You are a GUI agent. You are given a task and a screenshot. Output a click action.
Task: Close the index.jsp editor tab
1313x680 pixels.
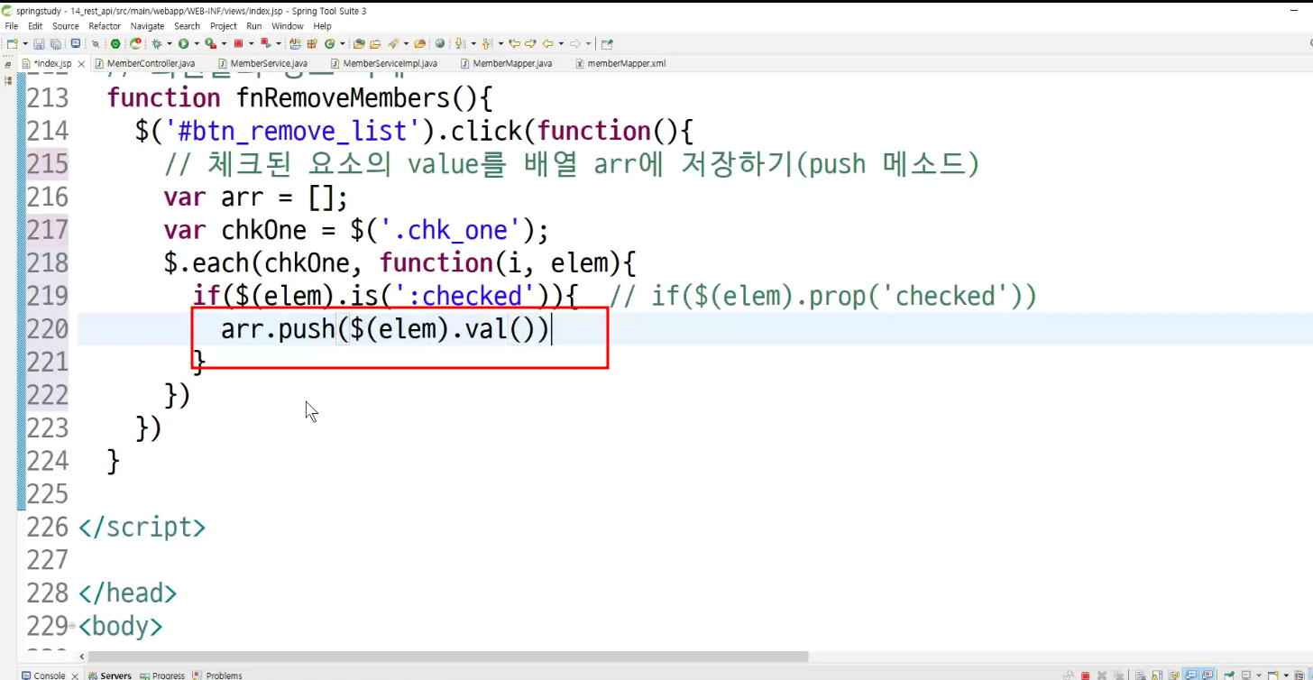81,64
